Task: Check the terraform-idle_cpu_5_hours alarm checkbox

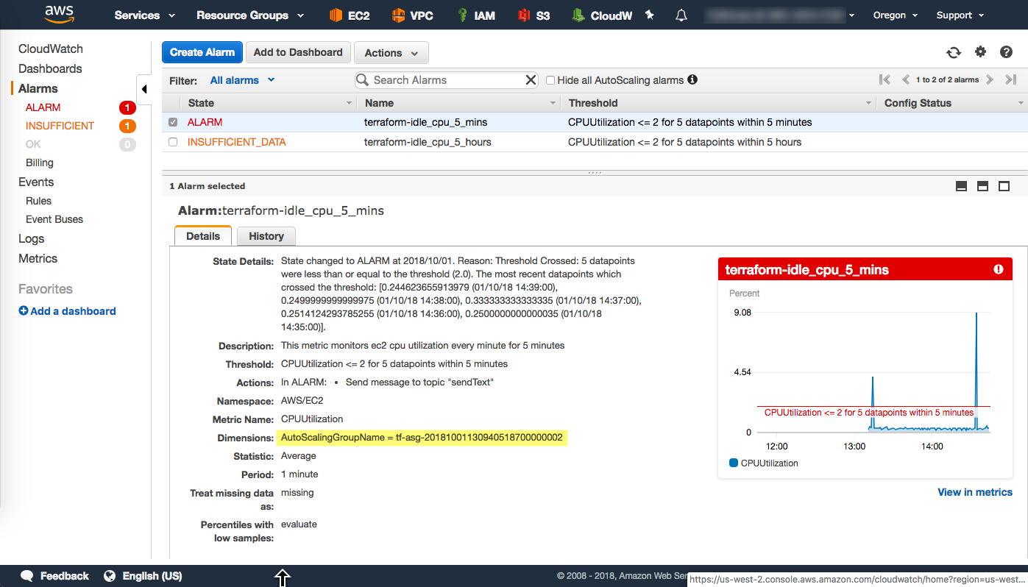Action: click(x=173, y=142)
